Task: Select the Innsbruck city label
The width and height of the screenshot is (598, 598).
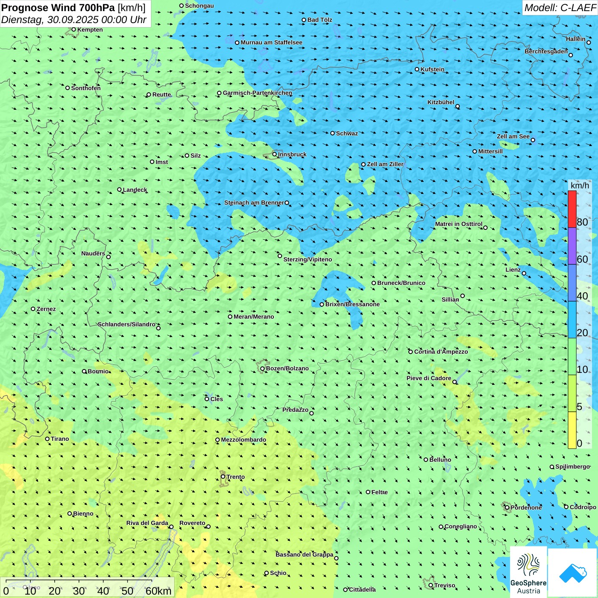Action: click(x=292, y=154)
